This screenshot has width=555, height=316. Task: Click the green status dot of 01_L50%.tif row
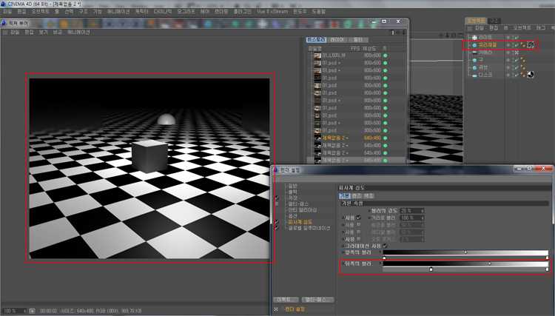click(385, 56)
